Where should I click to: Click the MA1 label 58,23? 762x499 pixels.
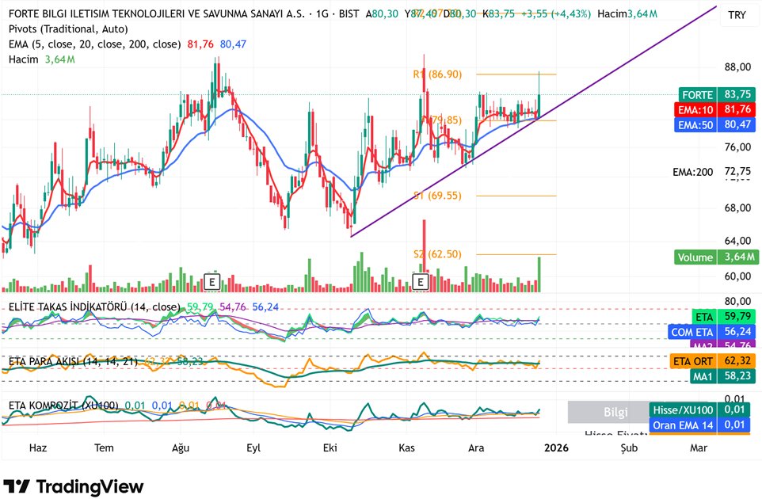[x=722, y=376]
